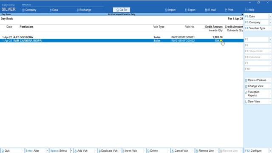Click the Particulars column header
This screenshot has height=153, width=272.
pos(26,27)
